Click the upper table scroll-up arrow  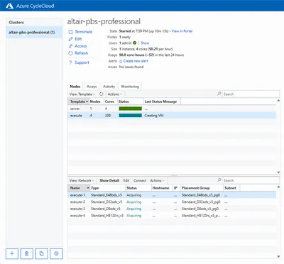pyautogui.click(x=278, y=101)
